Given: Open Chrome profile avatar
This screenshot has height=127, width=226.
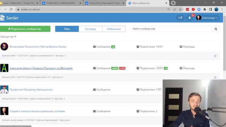Looking at the screenshot, I should pyautogui.click(x=216, y=10).
